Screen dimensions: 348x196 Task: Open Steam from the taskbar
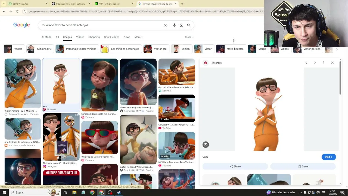click(119, 192)
